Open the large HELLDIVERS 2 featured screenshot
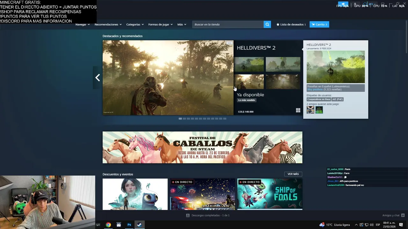Screen dimensions: 408x229 click(168, 78)
